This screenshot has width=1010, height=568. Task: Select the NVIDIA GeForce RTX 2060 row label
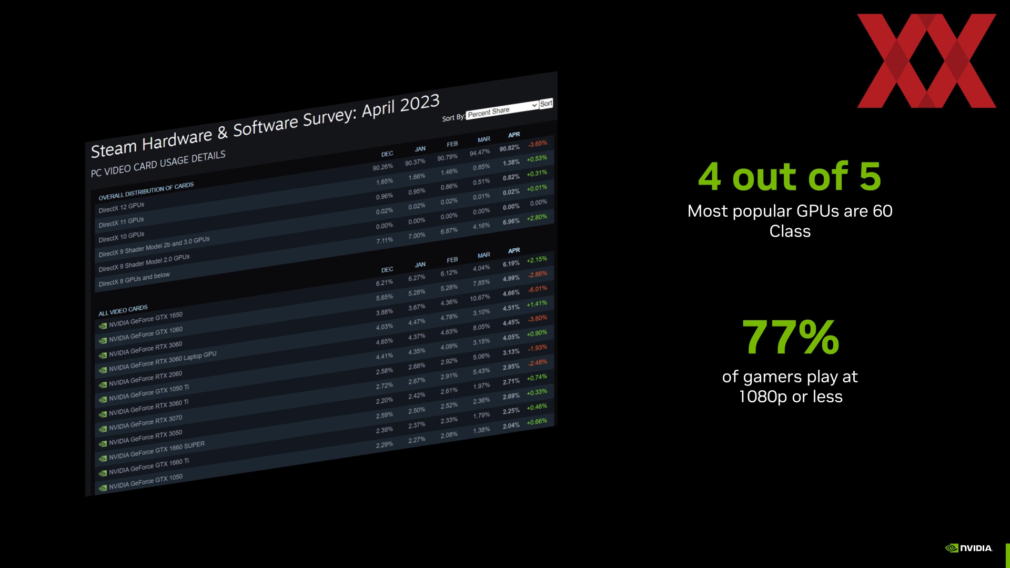pyautogui.click(x=146, y=378)
